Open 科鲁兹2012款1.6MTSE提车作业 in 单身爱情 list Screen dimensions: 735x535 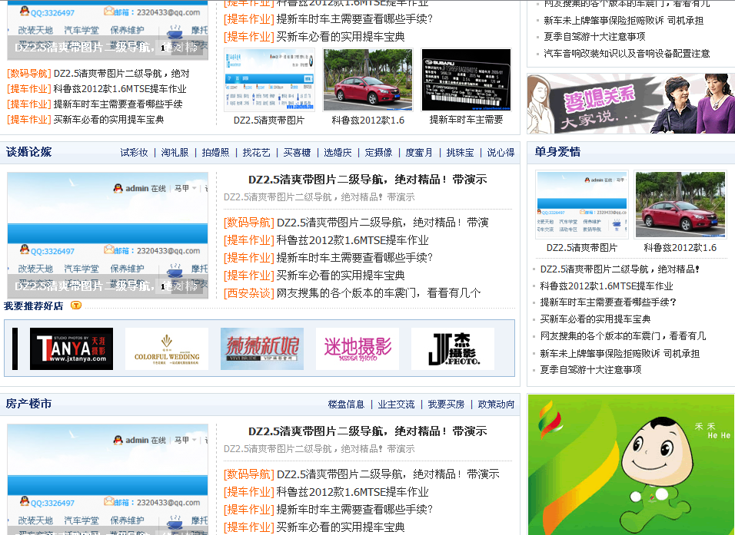[x=606, y=286]
